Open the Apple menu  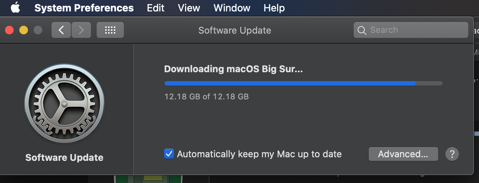point(15,8)
